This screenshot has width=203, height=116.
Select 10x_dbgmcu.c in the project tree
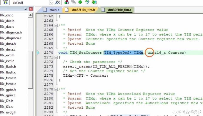pos(11,38)
